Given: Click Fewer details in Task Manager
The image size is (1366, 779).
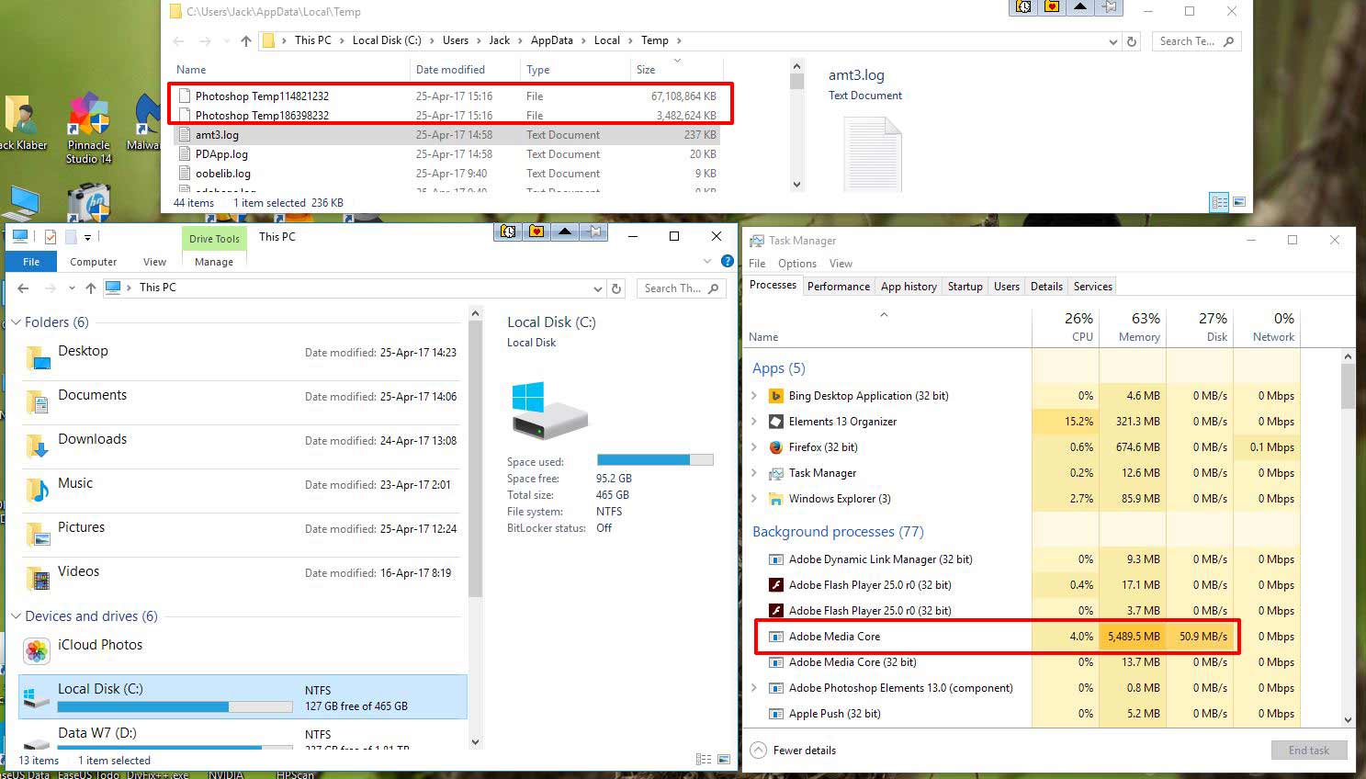Looking at the screenshot, I should coord(794,751).
